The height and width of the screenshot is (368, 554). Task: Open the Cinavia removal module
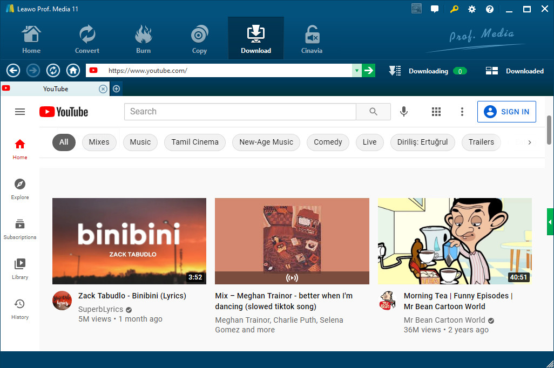312,39
